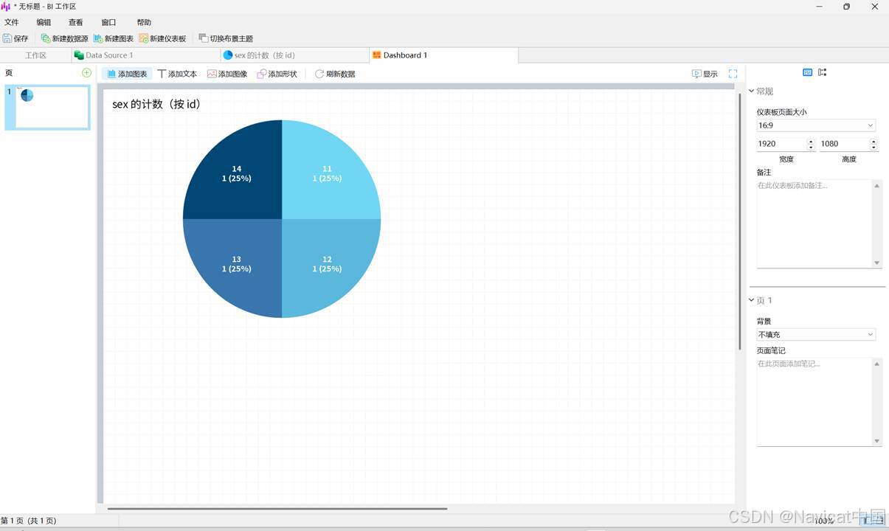Select the page 1 thumbnail
Screen dimensions: 889x531
pyautogui.click(x=47, y=108)
